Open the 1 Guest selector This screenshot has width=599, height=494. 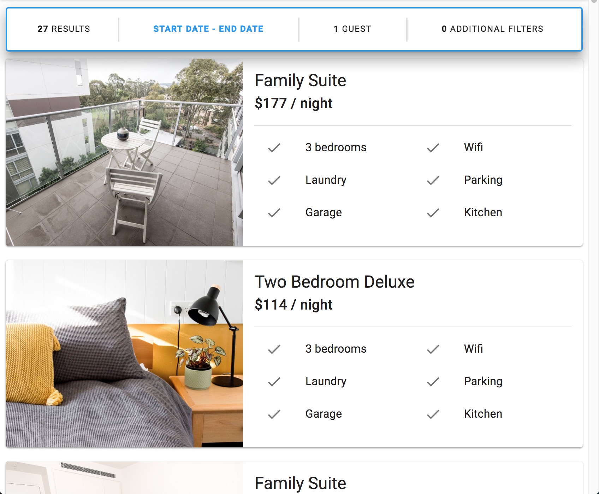tap(352, 29)
